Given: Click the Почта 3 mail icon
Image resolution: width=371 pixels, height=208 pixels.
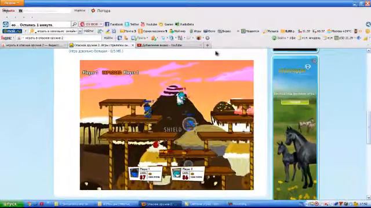Looking at the screenshot, I should (x=128, y=31).
